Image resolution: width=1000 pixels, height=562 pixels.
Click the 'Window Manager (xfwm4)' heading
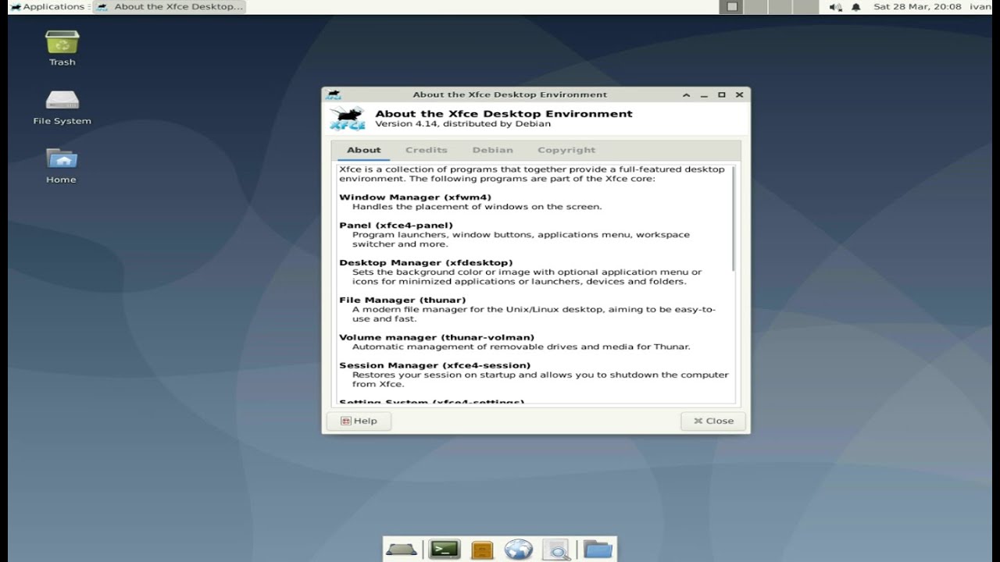tap(416, 197)
